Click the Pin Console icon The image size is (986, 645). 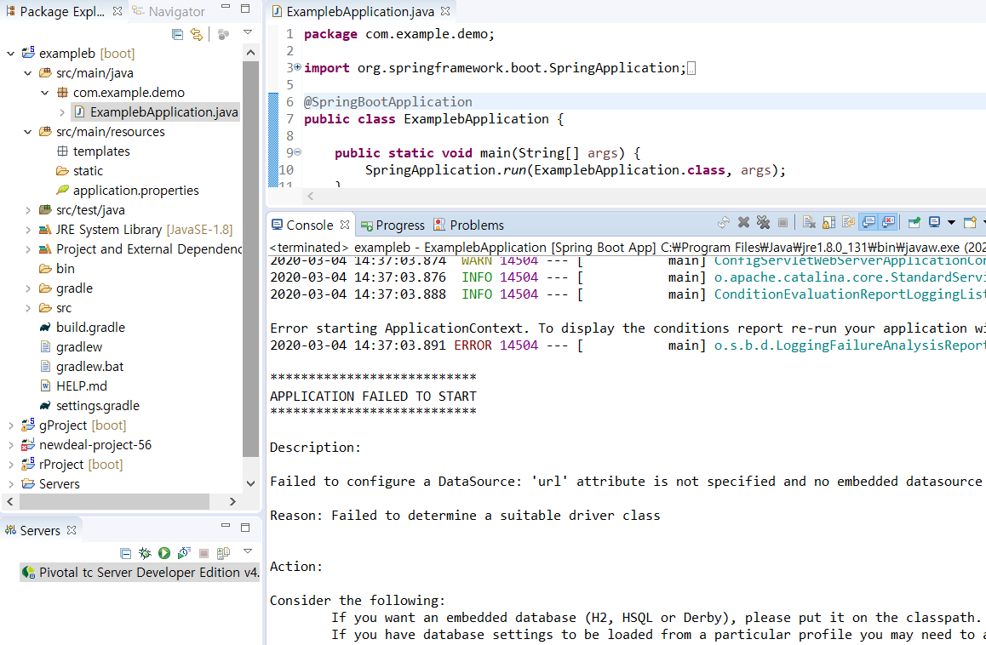click(914, 222)
